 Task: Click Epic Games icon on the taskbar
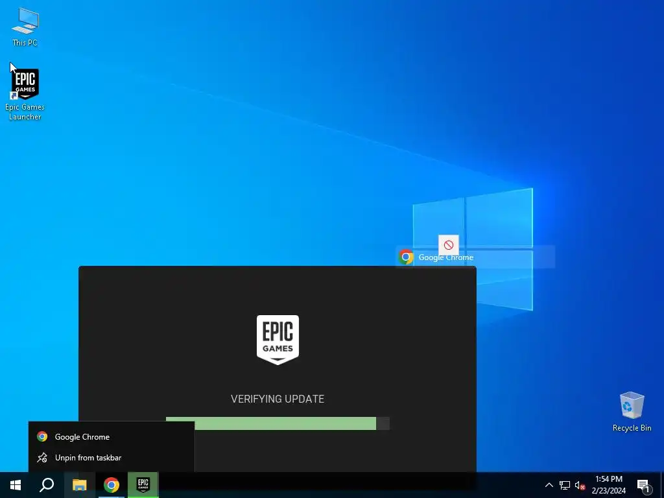pos(143,485)
